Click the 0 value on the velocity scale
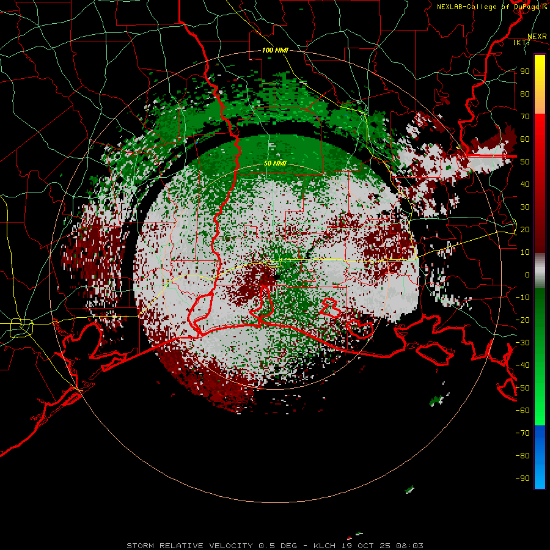 527,275
